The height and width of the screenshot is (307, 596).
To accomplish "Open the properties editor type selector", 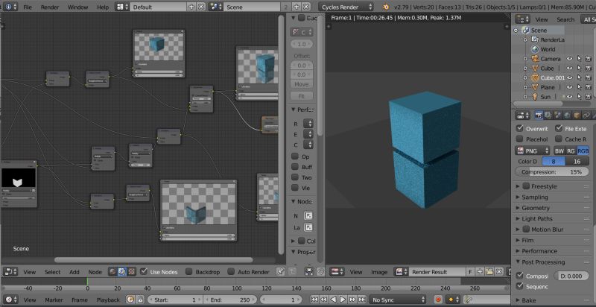I will pyautogui.click(x=524, y=115).
